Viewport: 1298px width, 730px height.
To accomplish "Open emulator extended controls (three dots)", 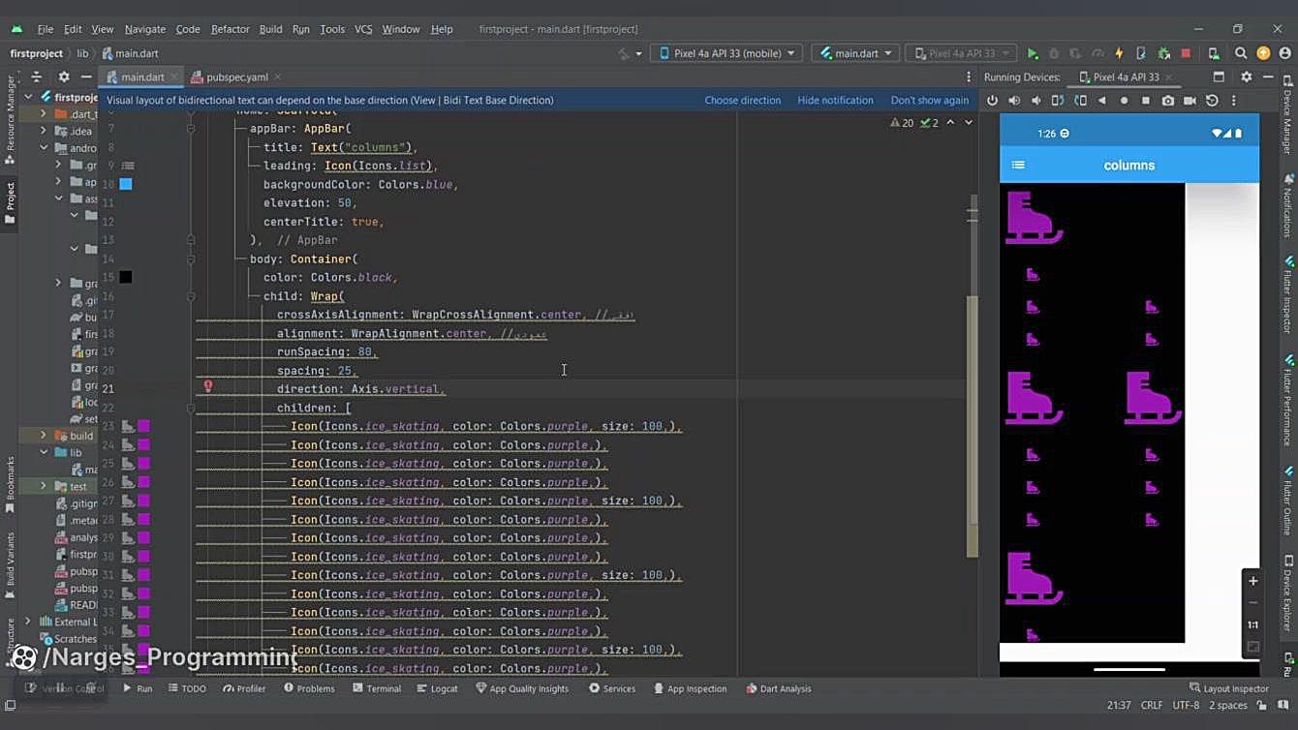I will 1233,100.
